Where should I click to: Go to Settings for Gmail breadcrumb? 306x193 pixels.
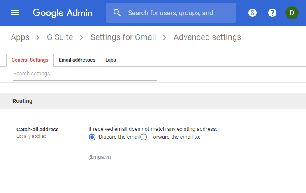coord(123,37)
